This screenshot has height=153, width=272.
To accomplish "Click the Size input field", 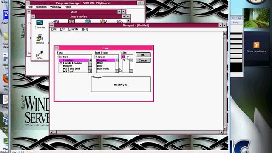I will pyautogui.click(x=127, y=57).
